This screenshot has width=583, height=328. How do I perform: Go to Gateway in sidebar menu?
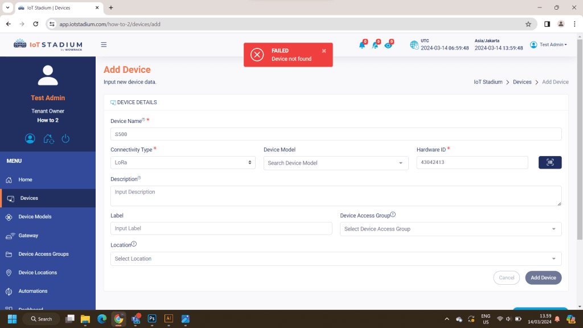click(28, 236)
